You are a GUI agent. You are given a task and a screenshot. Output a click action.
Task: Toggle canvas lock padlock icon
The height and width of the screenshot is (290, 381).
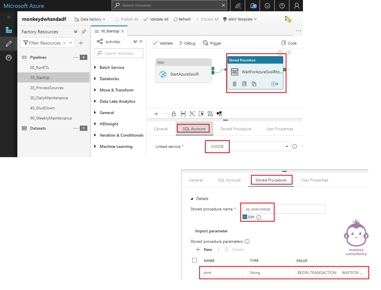click(x=174, y=114)
